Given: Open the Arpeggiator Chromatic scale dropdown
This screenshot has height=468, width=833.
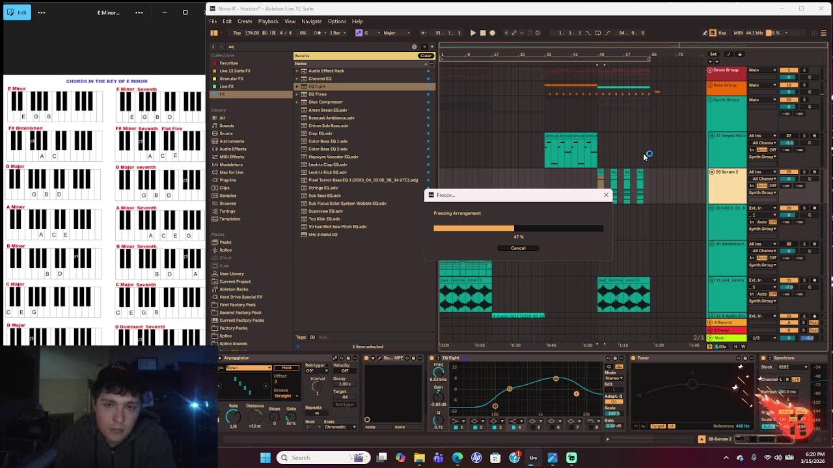Looking at the screenshot, I should pos(340,427).
